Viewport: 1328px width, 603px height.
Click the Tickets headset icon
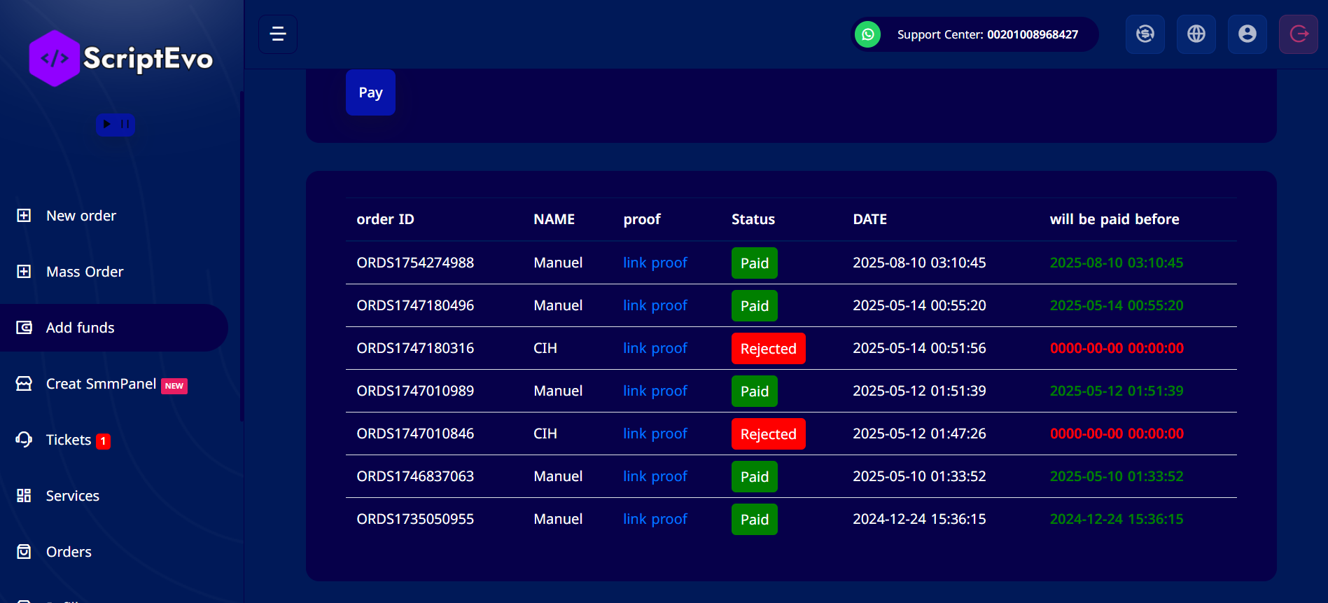click(24, 440)
